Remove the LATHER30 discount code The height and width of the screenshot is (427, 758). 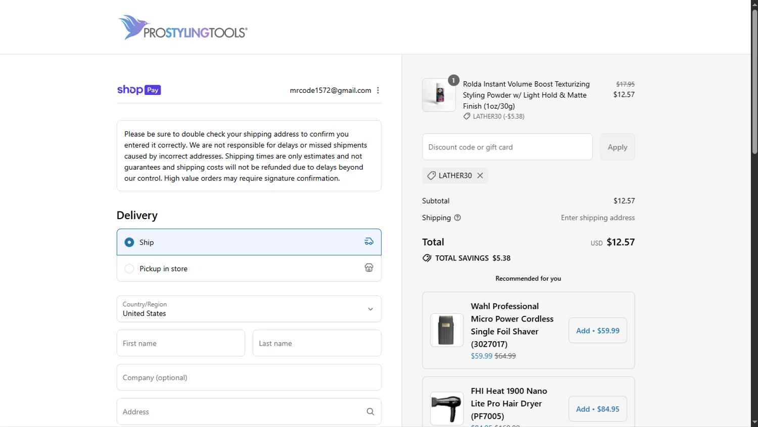click(480, 176)
